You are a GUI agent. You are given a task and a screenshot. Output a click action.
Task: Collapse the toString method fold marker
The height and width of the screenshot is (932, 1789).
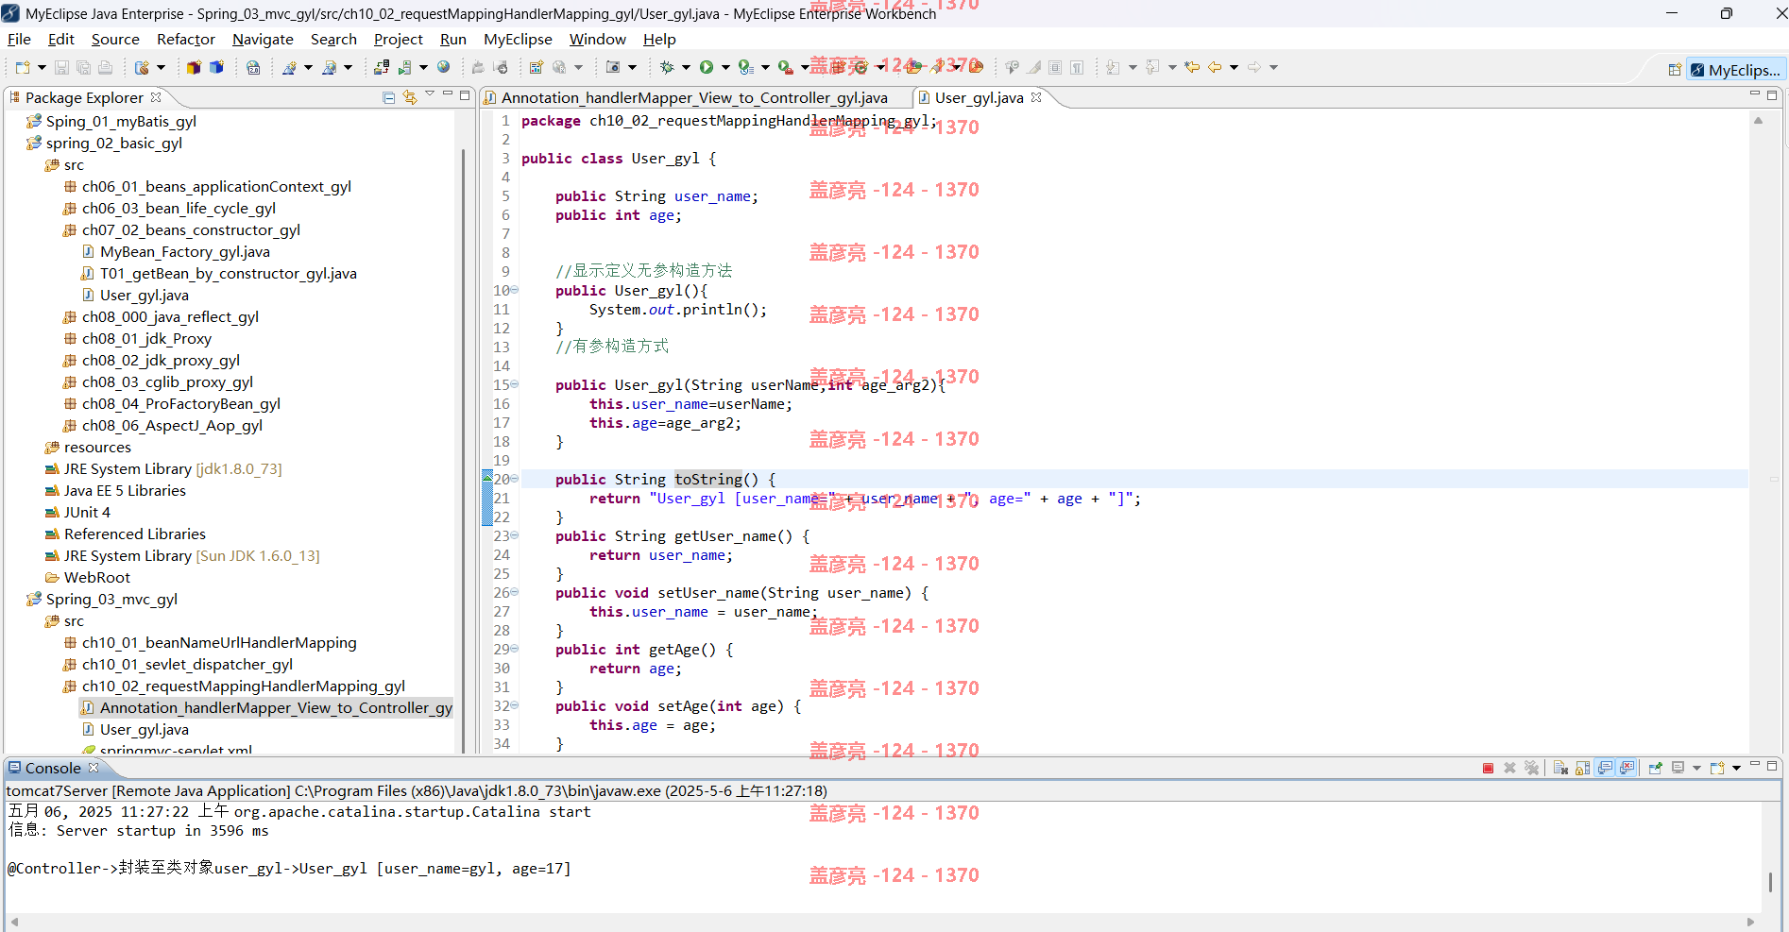(x=515, y=479)
